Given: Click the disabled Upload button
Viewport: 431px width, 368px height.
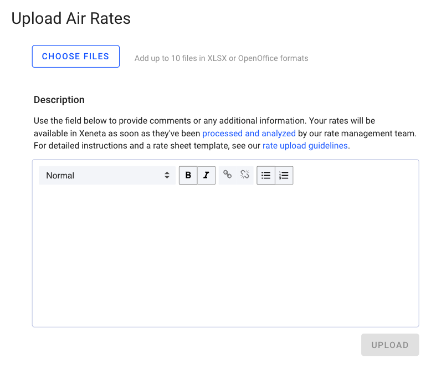Looking at the screenshot, I should [x=390, y=345].
